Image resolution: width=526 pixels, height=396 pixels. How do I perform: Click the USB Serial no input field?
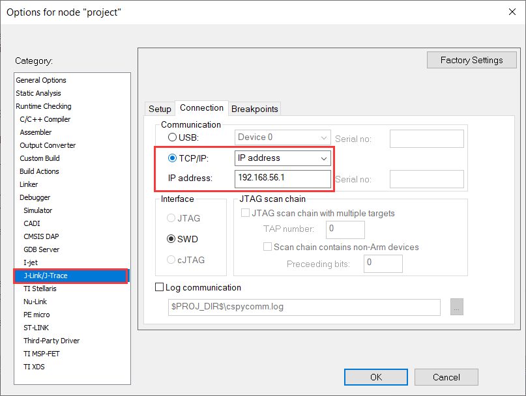[x=427, y=139]
